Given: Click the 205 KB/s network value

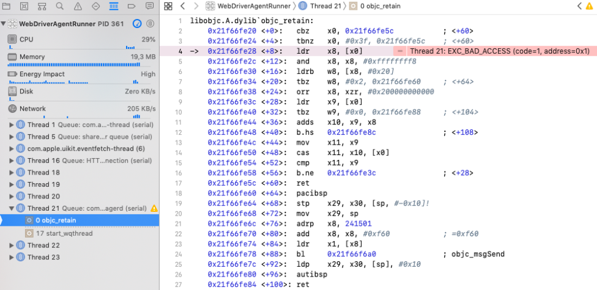Looking at the screenshot, I should pyautogui.click(x=141, y=109).
